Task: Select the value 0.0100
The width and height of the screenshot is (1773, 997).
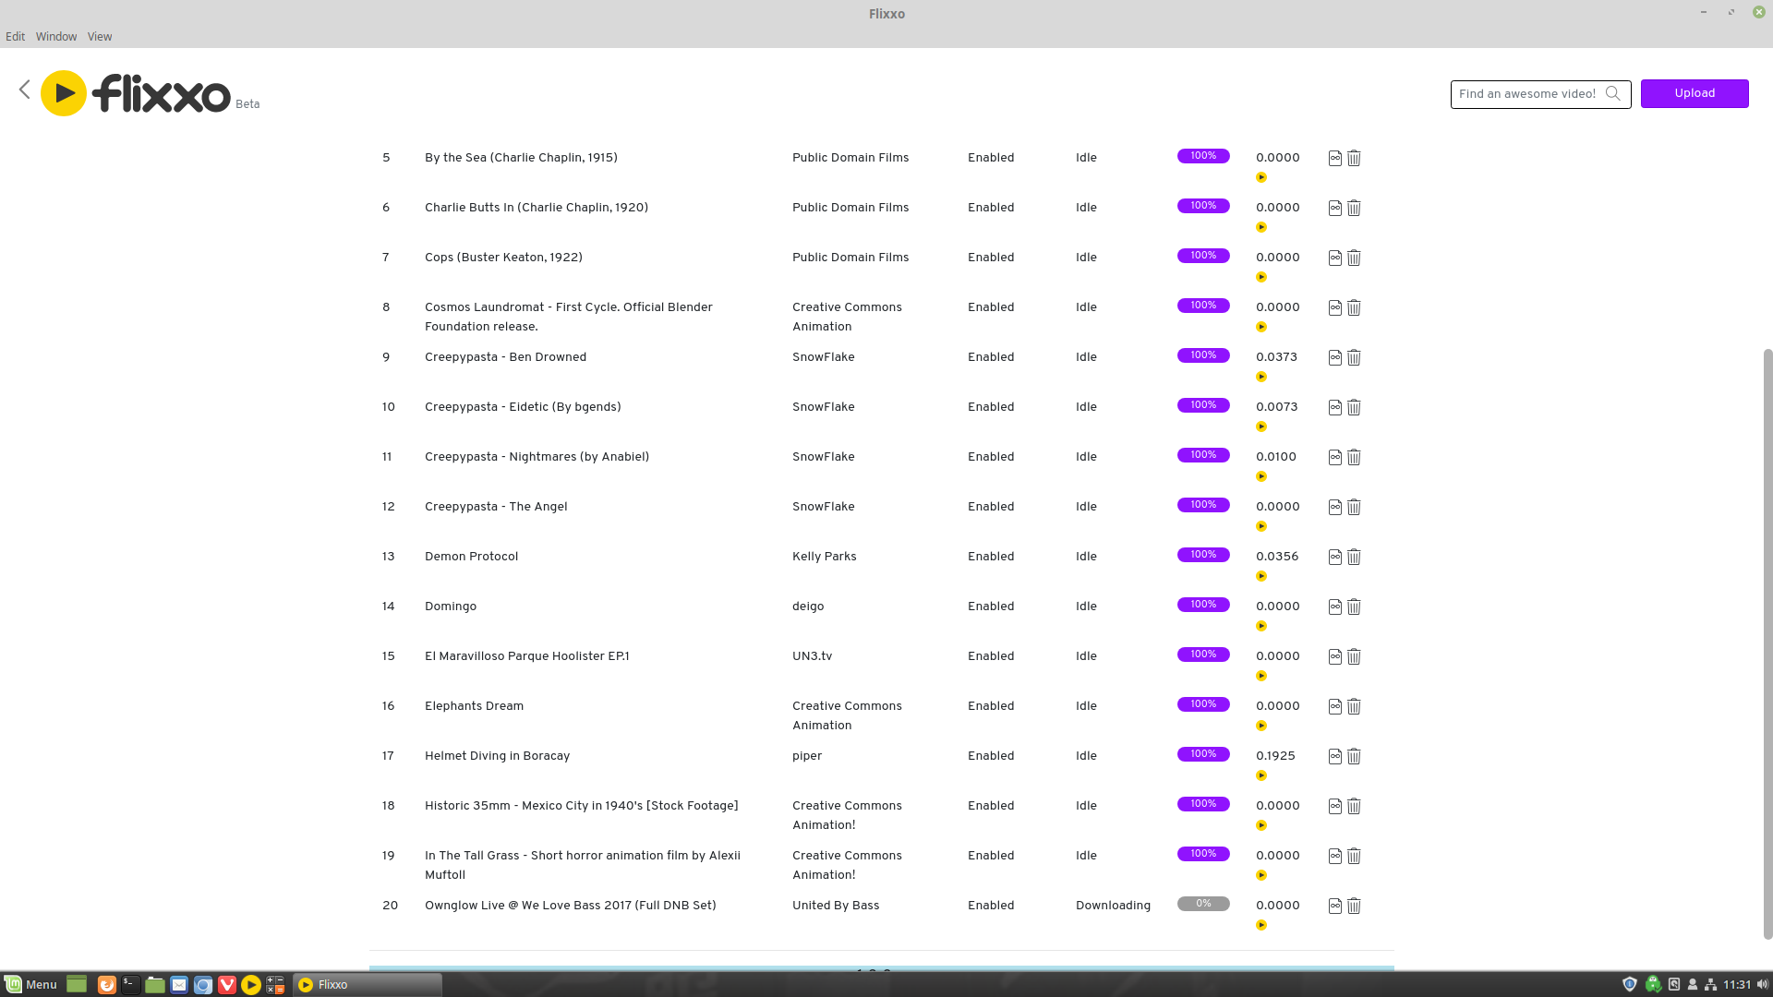Action: coord(1276,457)
